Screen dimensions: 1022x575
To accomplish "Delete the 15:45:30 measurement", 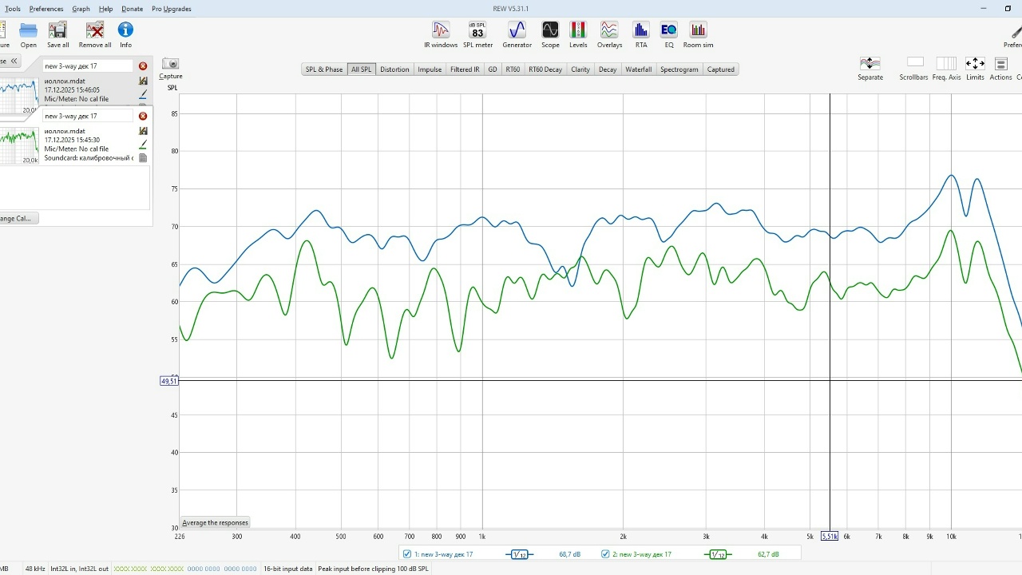I will (143, 117).
